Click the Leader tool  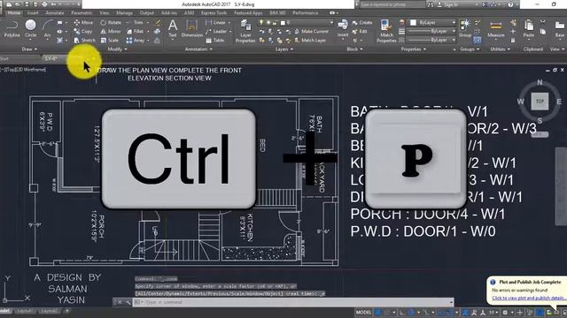[216, 32]
